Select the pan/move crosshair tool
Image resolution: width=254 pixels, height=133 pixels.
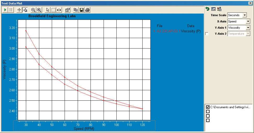pos(19,10)
